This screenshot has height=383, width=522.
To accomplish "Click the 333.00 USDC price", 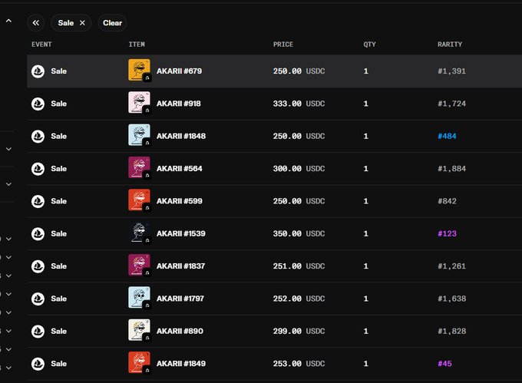I will click(299, 104).
